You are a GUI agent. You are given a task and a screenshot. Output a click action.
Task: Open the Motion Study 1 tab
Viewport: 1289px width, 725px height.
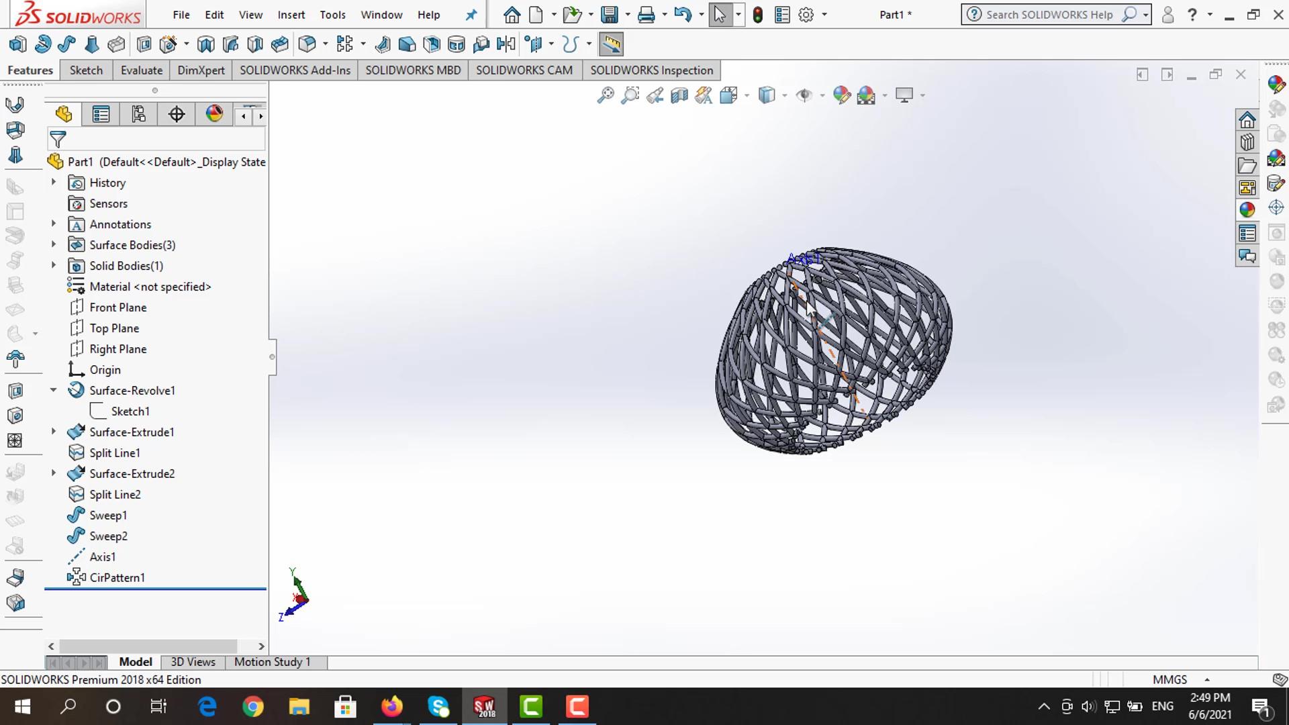[272, 662]
